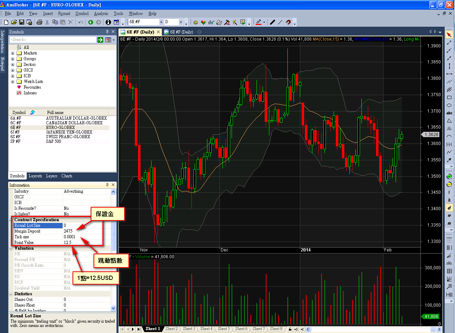Screen dimensions: 455x333
Task: Click the symbol Search input field
Action: tap(53, 40)
